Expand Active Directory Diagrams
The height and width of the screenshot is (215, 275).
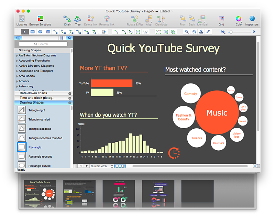tap(17, 66)
